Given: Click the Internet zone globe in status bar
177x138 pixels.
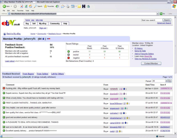Looking at the screenshot, I should click(x=157, y=136).
